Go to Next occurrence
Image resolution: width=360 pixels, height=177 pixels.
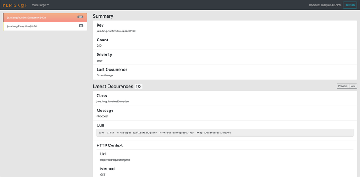[353, 86]
